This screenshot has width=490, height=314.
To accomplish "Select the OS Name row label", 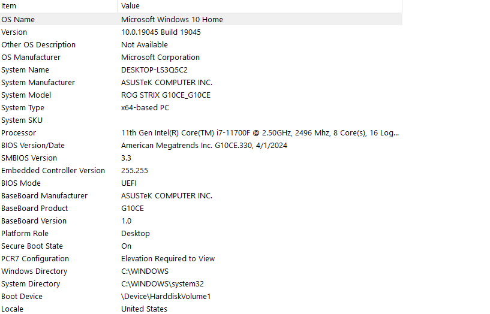I will (x=18, y=19).
